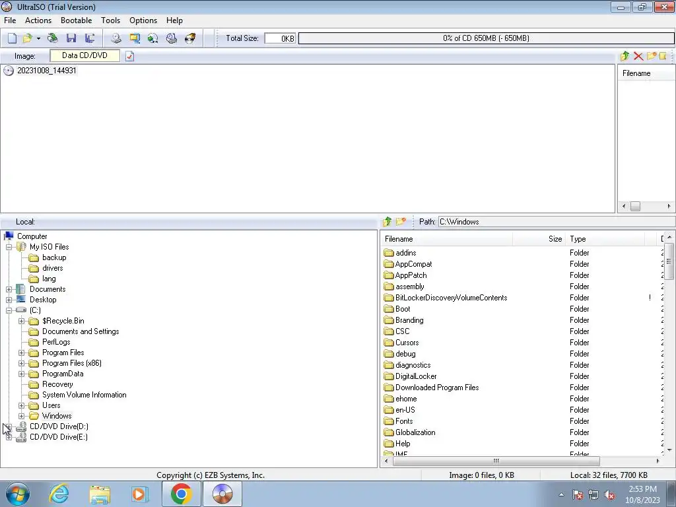Click the red X Delete icon
The image size is (676, 507).
638,56
